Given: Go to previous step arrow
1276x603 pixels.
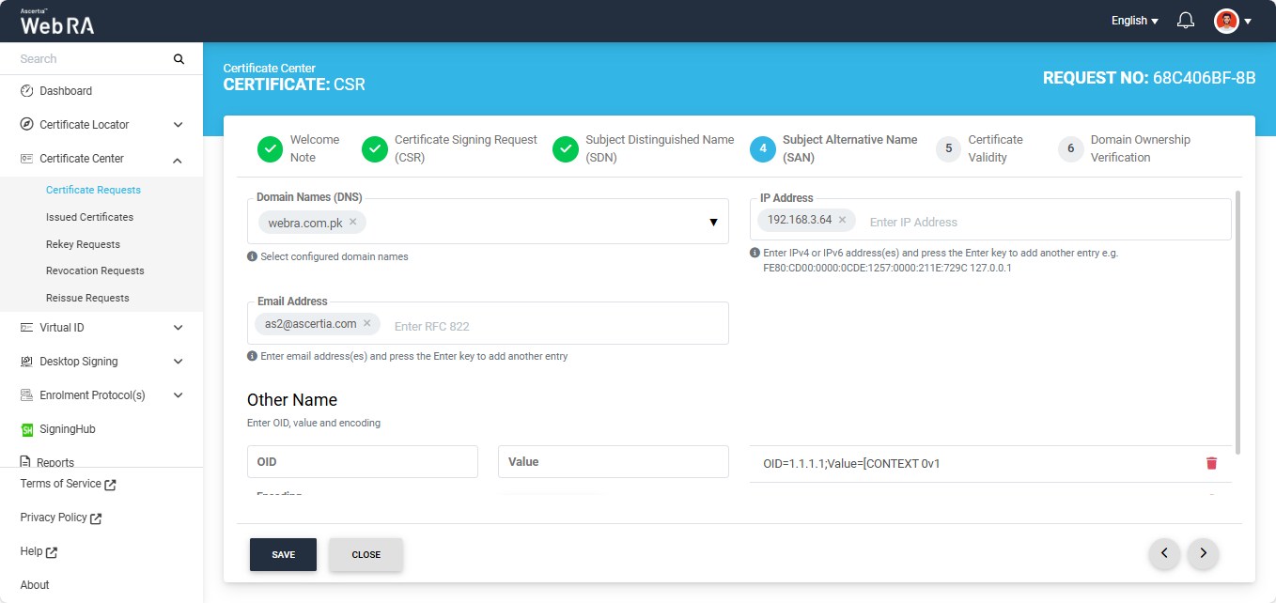Looking at the screenshot, I should point(1164,554).
